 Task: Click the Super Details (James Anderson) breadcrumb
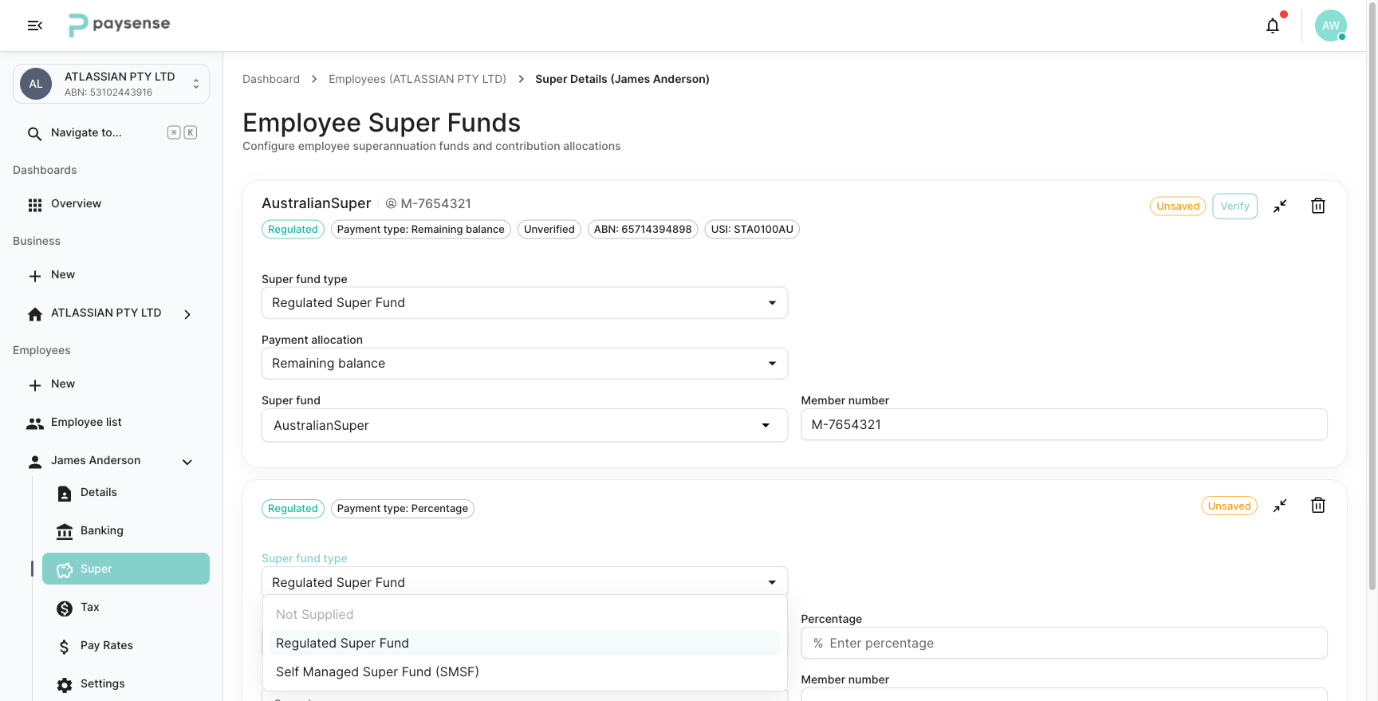pyautogui.click(x=622, y=79)
